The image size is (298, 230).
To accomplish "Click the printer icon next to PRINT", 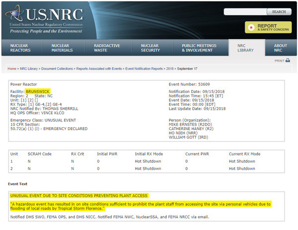I will coord(288,61).
